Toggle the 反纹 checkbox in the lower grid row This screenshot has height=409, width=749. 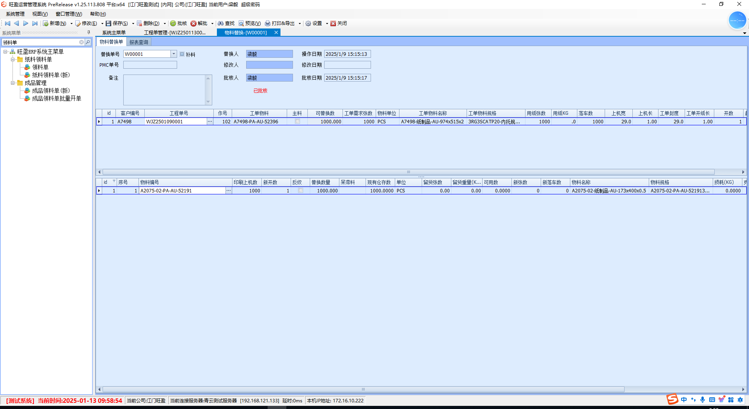[x=300, y=190]
